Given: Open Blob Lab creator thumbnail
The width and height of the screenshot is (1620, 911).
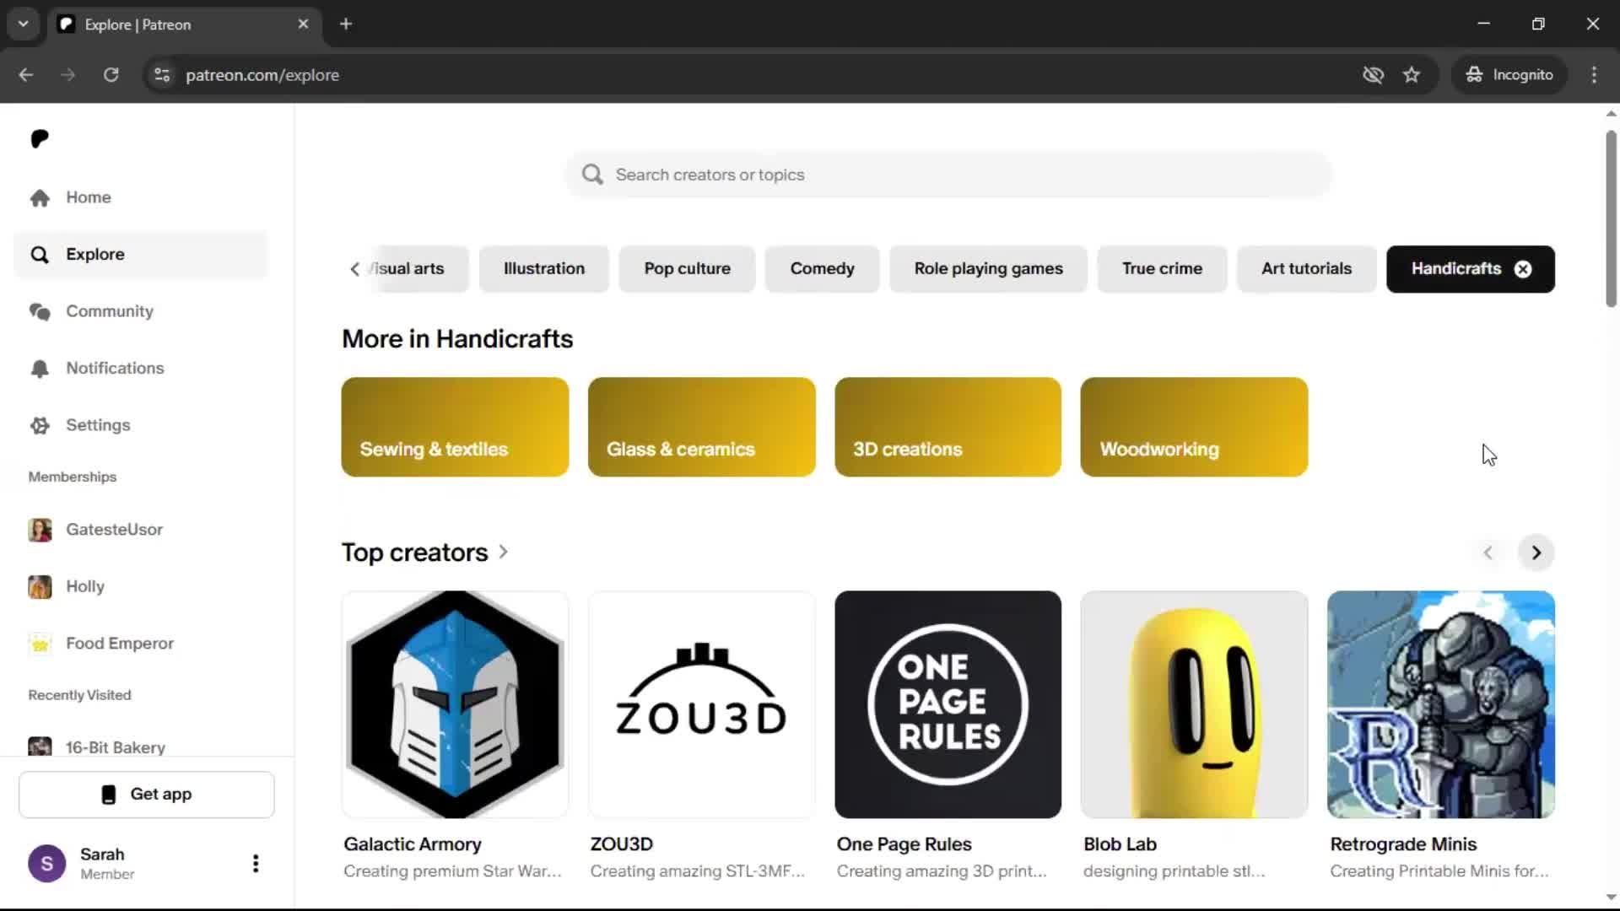Looking at the screenshot, I should pos(1194,704).
